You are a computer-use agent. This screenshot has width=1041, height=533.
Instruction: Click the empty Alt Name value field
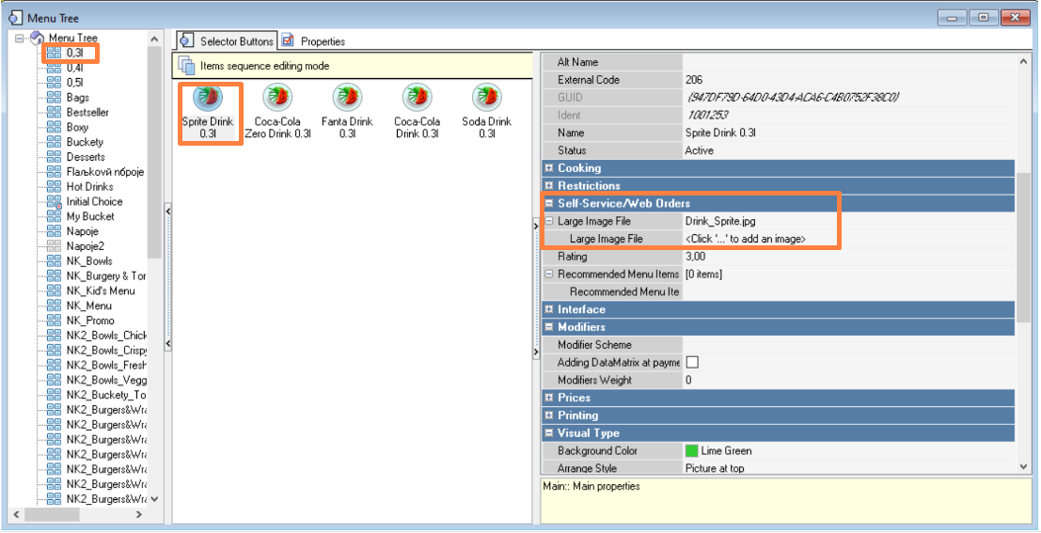848,62
